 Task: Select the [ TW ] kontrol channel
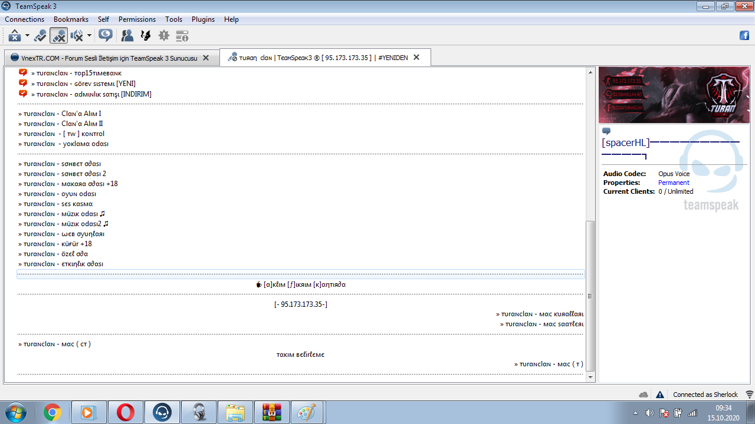tap(61, 134)
